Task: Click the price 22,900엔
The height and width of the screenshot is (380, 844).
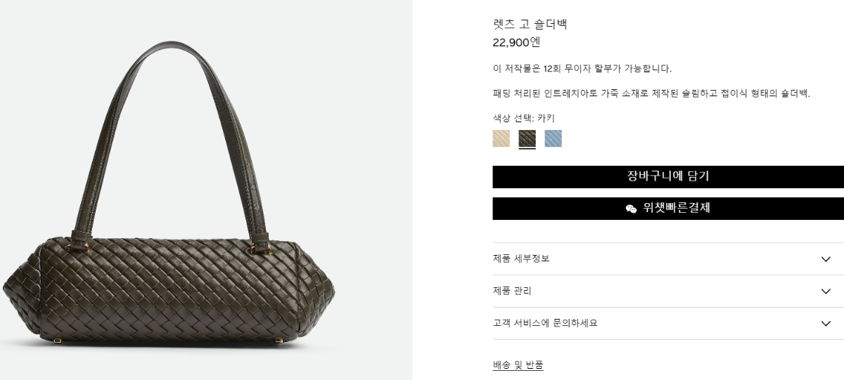Action: [x=516, y=42]
